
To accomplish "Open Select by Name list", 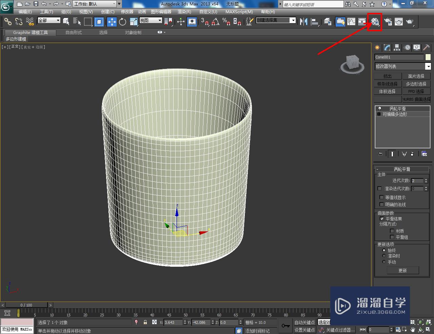I will pos(77,22).
